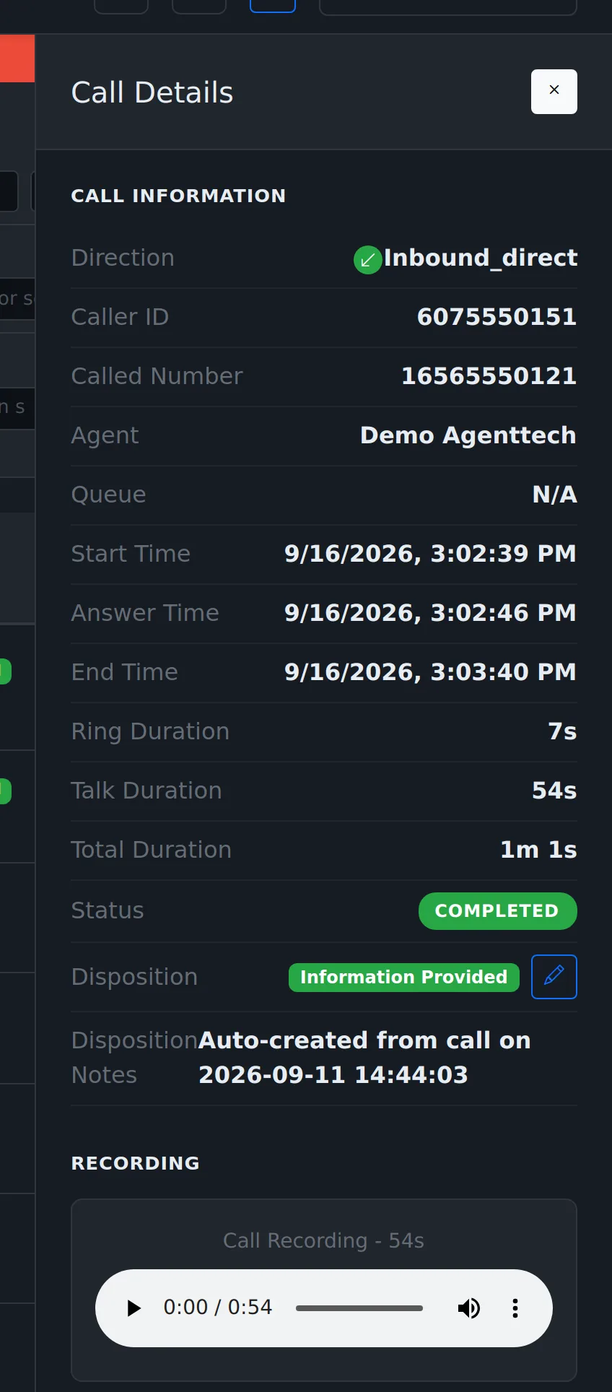The height and width of the screenshot is (1392, 612).
Task: Select the Auto-created disposition notes text
Action: click(x=365, y=1058)
